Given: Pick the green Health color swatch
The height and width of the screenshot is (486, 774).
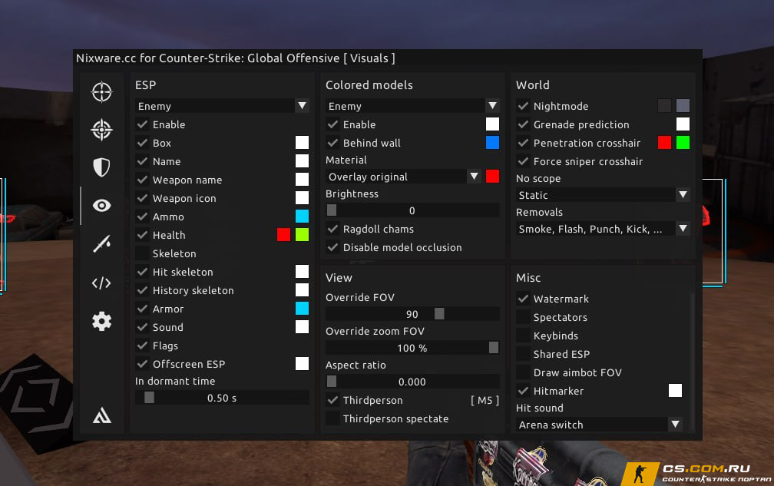Looking at the screenshot, I should click(302, 235).
